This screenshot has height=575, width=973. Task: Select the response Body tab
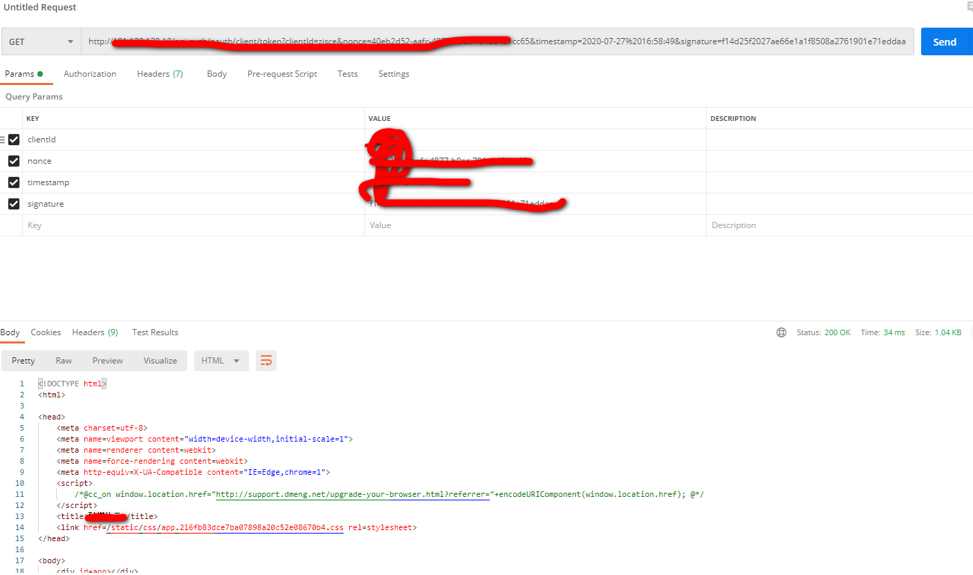pyautogui.click(x=10, y=332)
